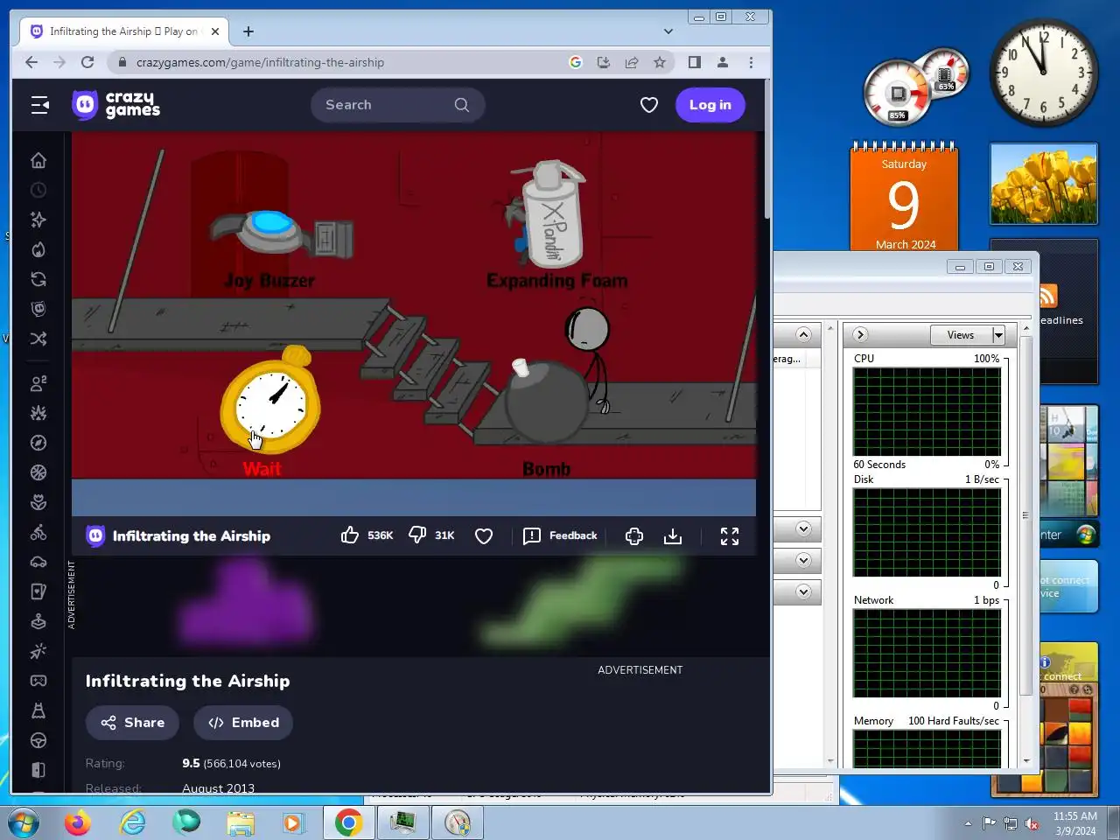Share this page from the address bar
This screenshot has width=1120, height=840.
point(632,62)
